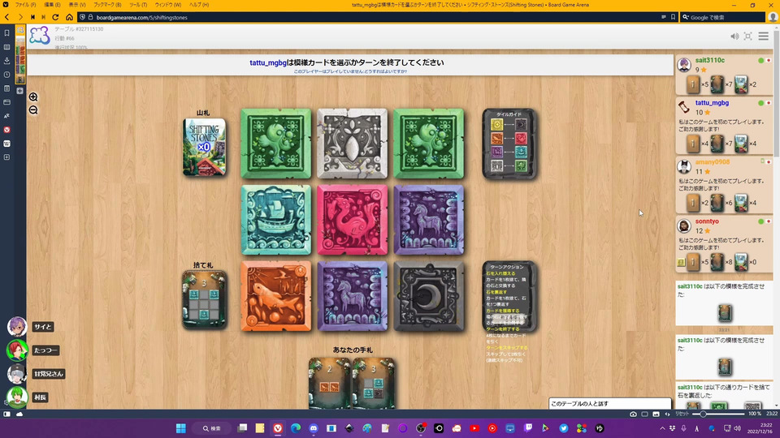Open amany0908 player profile

click(713, 162)
